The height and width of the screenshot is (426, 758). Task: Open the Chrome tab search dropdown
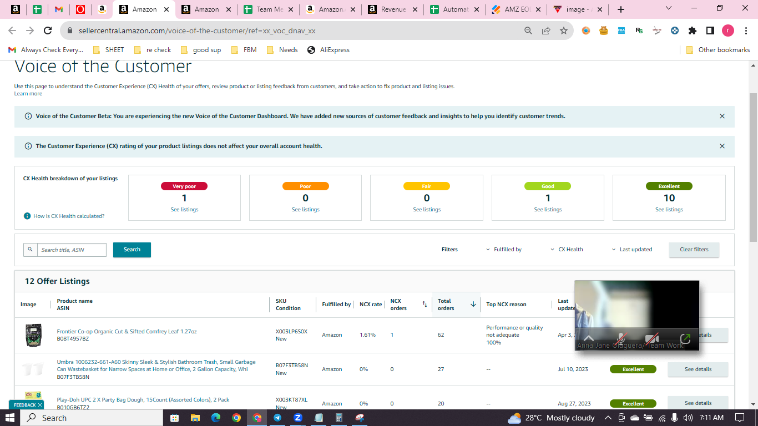668,9
